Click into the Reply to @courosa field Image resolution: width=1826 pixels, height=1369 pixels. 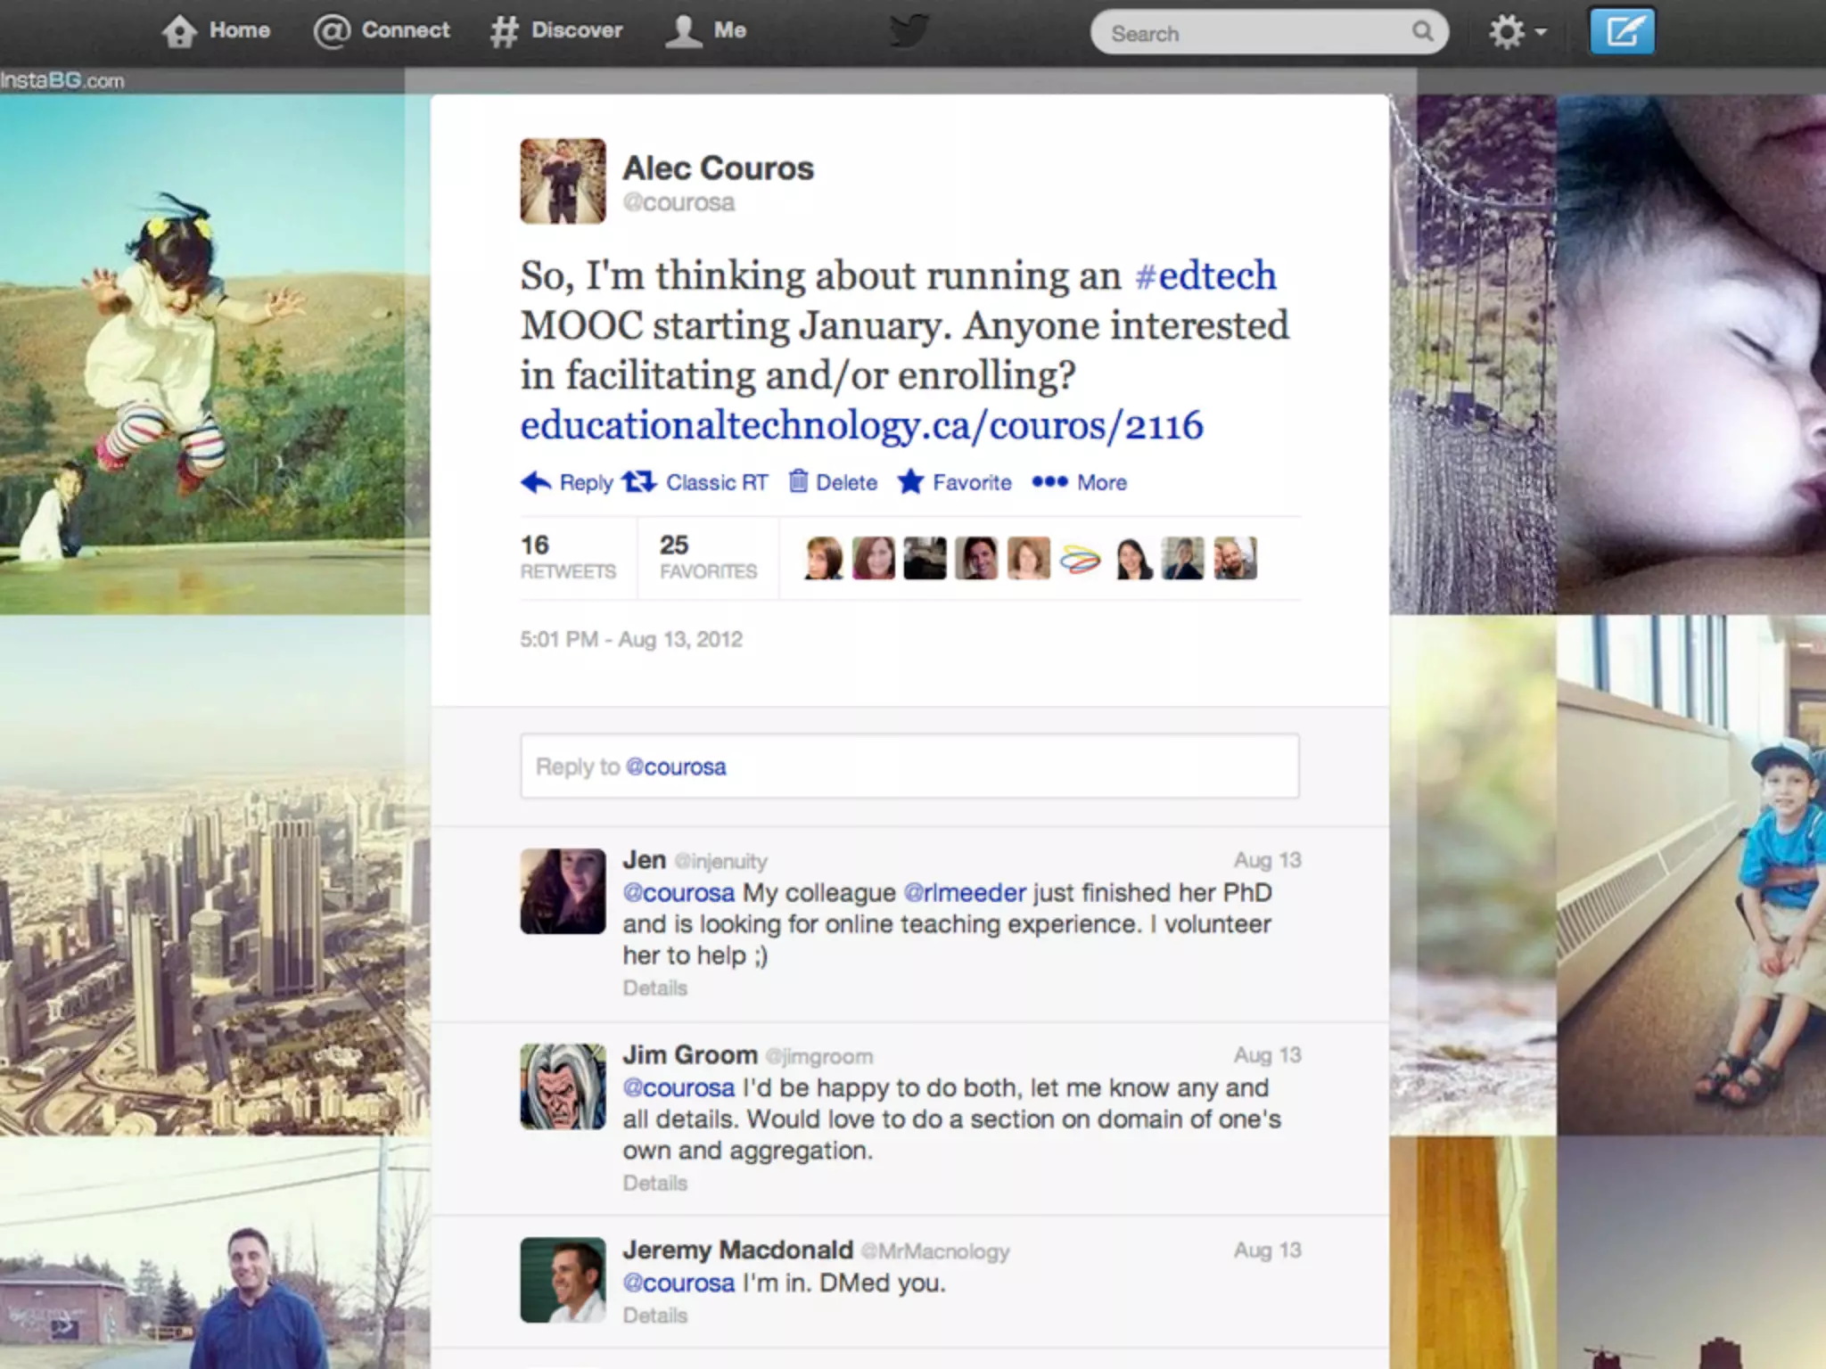909,766
